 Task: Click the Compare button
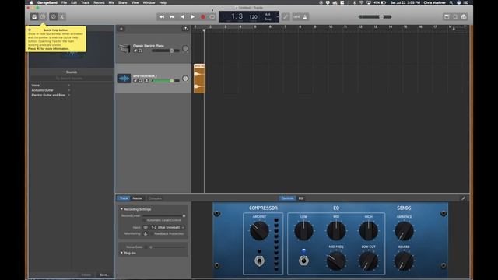pos(155,198)
